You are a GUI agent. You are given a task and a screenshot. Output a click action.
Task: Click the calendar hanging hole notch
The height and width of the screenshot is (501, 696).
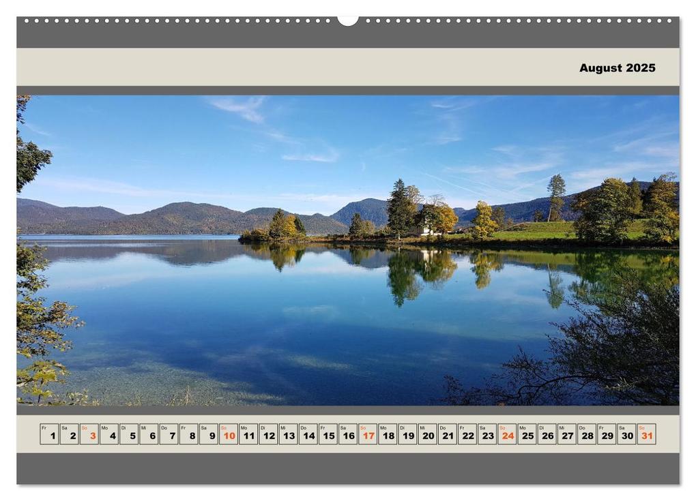click(x=348, y=20)
